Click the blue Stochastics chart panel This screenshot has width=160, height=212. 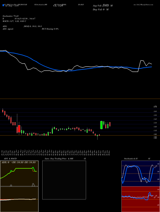click(140, 173)
